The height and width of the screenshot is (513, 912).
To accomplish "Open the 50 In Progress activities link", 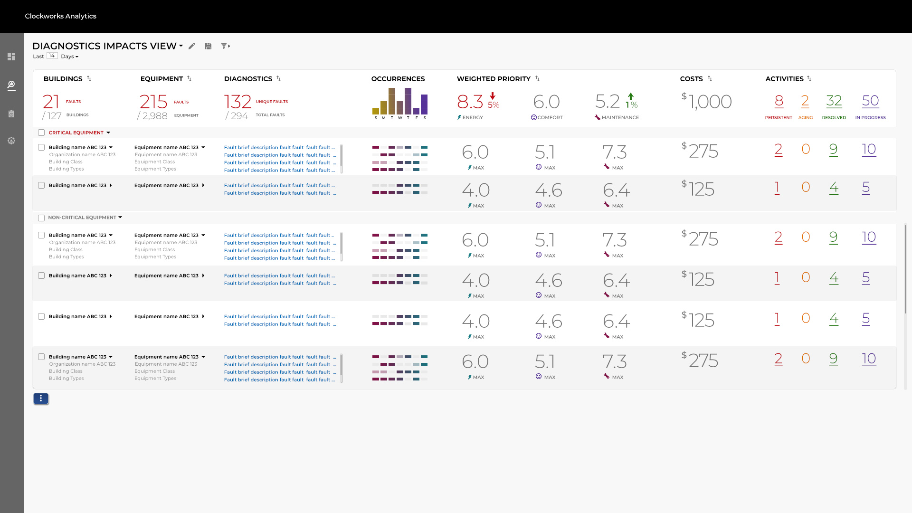I will pyautogui.click(x=870, y=101).
